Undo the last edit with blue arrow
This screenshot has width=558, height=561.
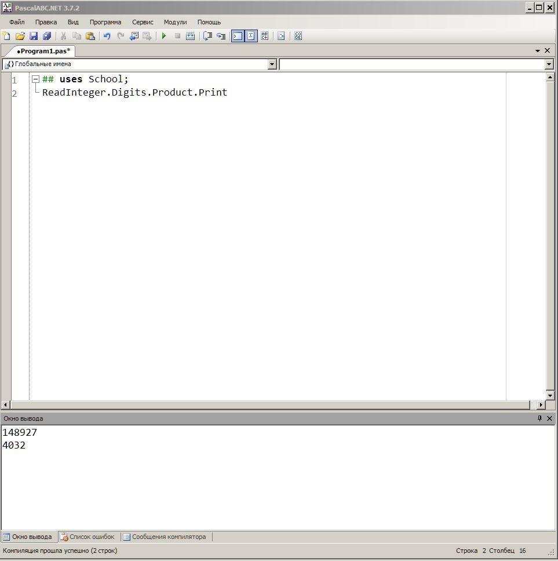coord(107,36)
